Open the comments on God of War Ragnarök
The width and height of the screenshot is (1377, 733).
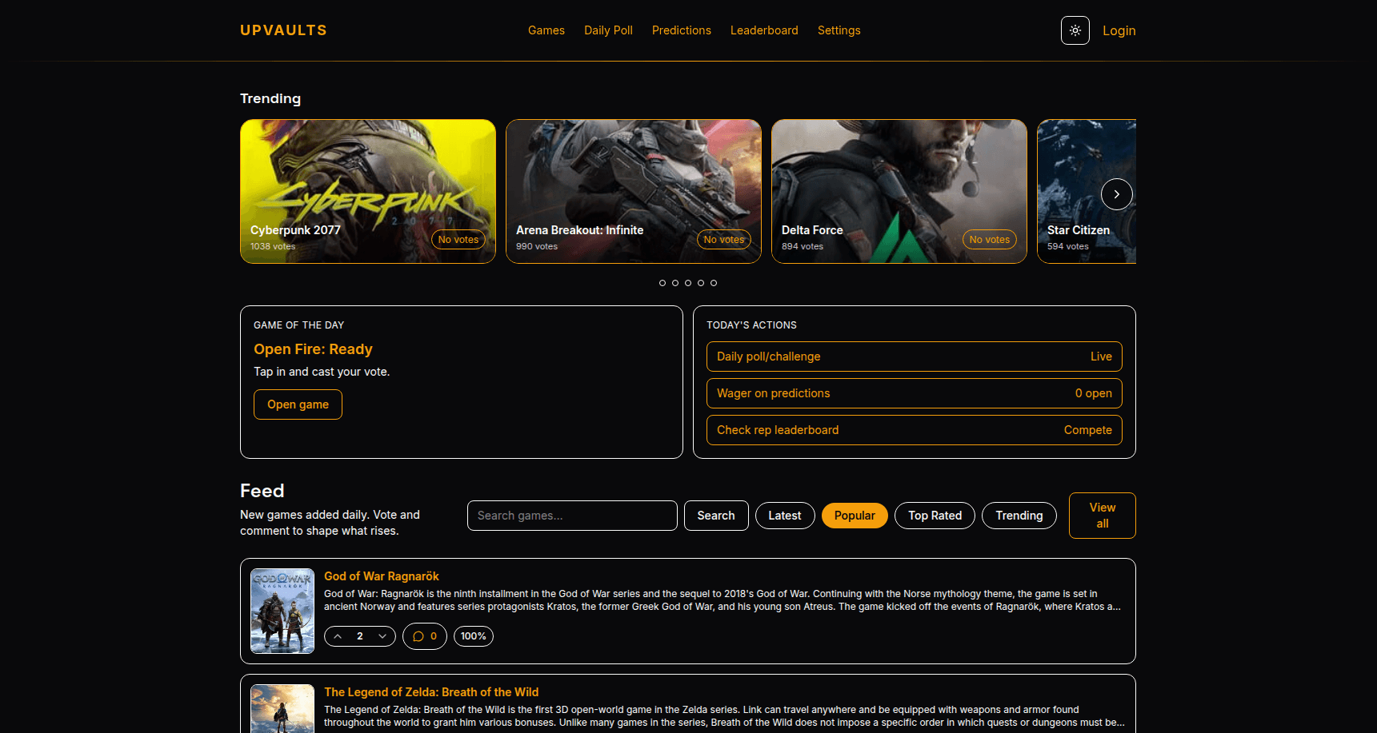tap(424, 636)
